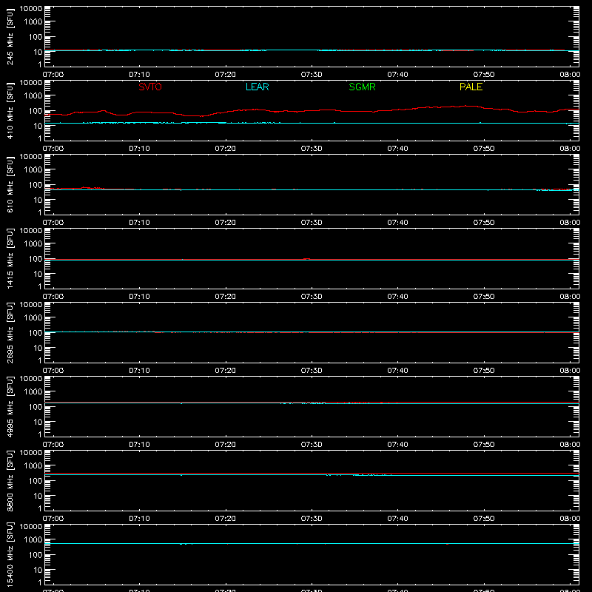Click the 07:30 label under 1415 MHz panel
592x592 pixels.
point(312,297)
